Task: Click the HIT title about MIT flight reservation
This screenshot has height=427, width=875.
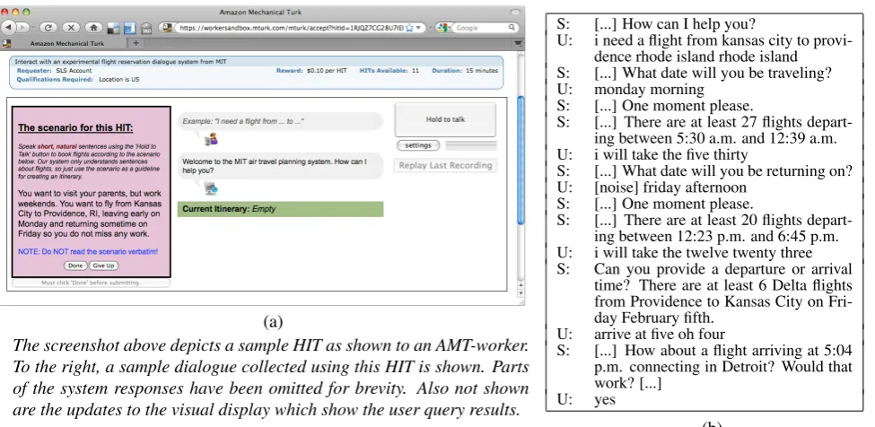Action: click(x=120, y=62)
